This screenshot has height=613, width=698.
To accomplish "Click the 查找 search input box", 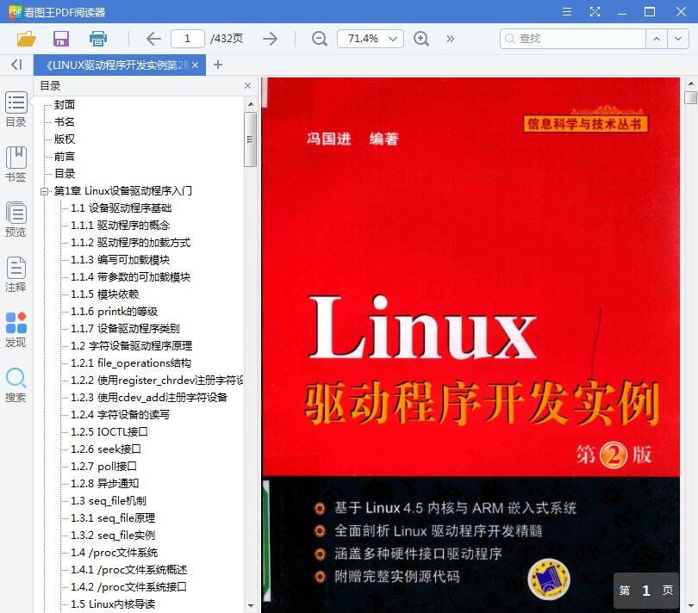I will [x=573, y=39].
